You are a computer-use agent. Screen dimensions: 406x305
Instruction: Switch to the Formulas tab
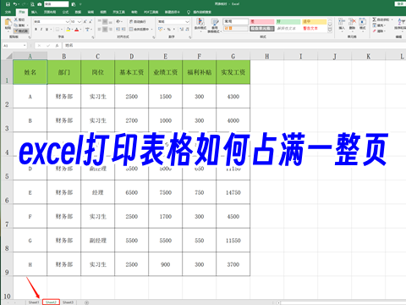point(65,12)
